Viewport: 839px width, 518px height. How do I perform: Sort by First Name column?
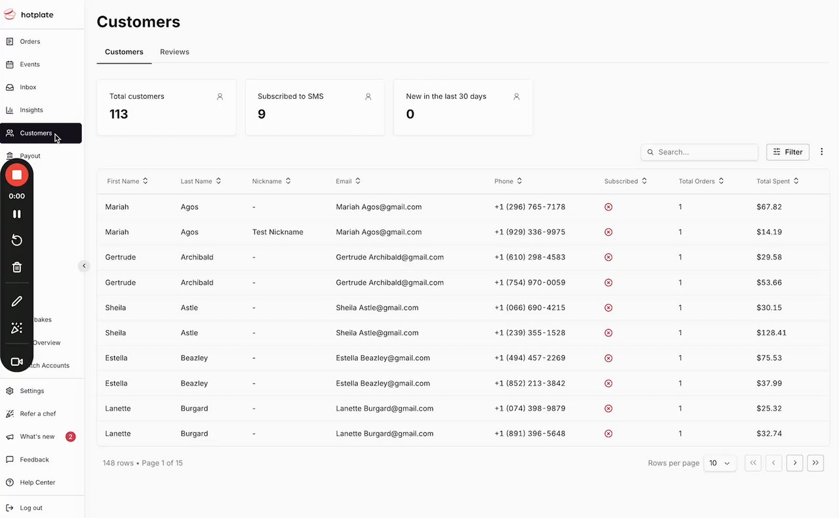(x=128, y=181)
